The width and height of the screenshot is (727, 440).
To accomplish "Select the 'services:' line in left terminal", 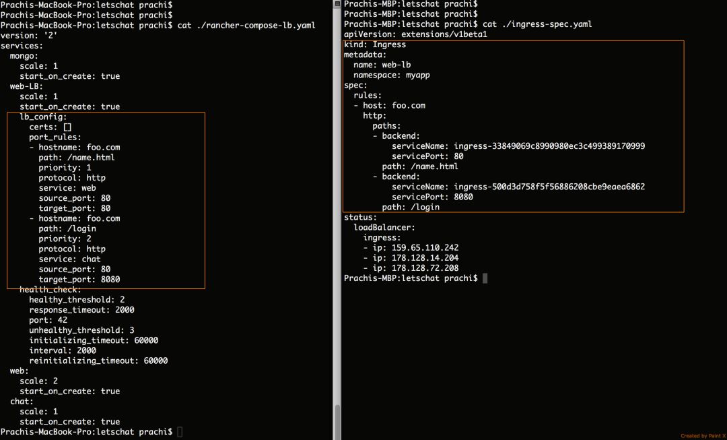I will pyautogui.click(x=22, y=46).
